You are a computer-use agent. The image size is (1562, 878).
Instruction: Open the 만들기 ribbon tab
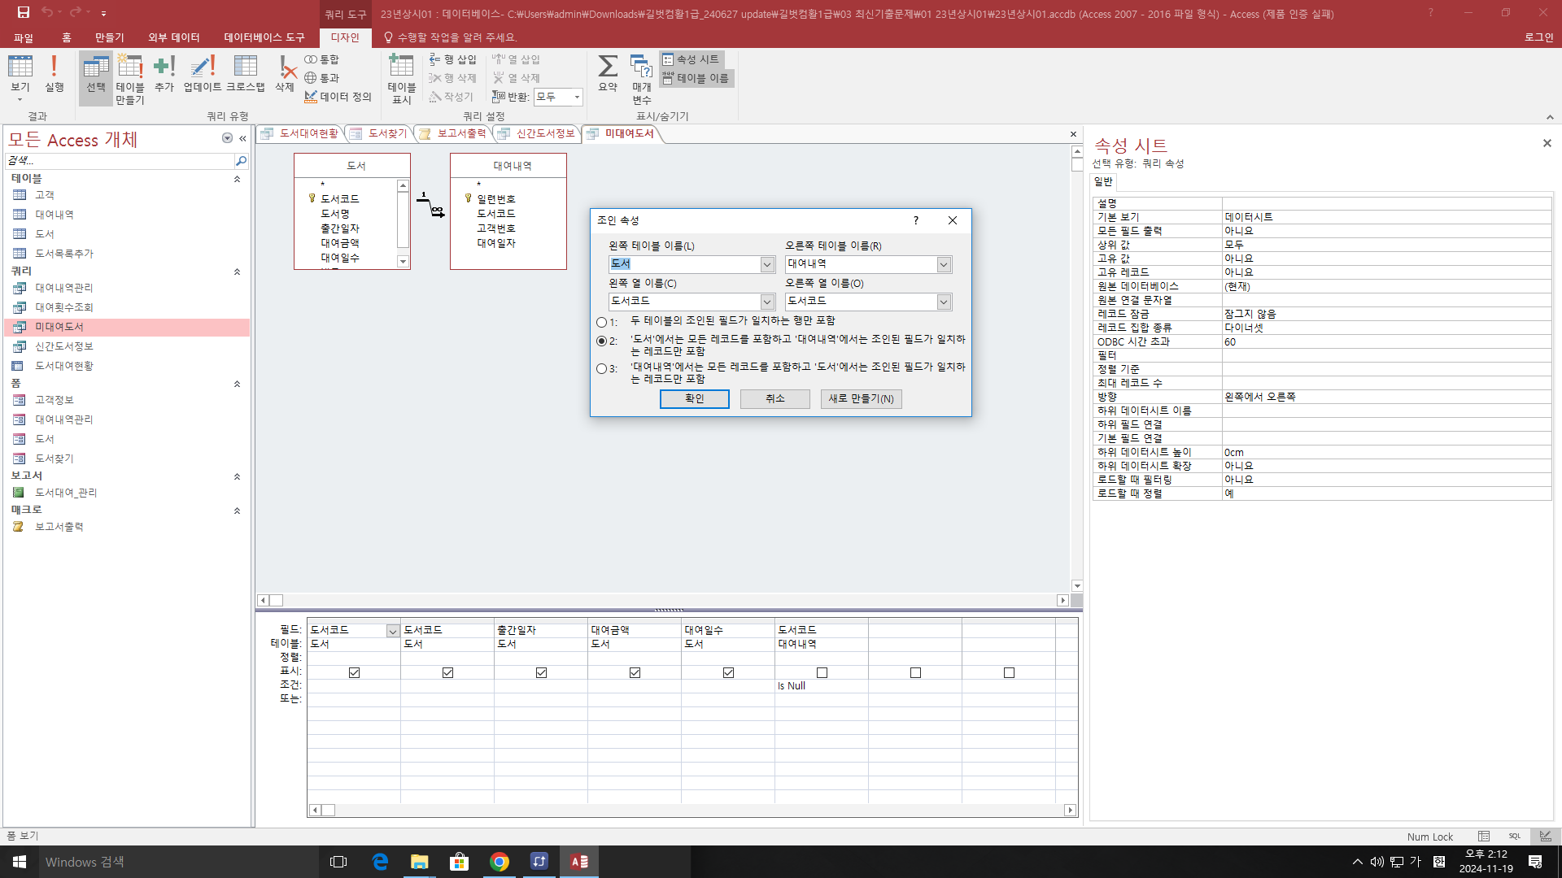click(109, 37)
